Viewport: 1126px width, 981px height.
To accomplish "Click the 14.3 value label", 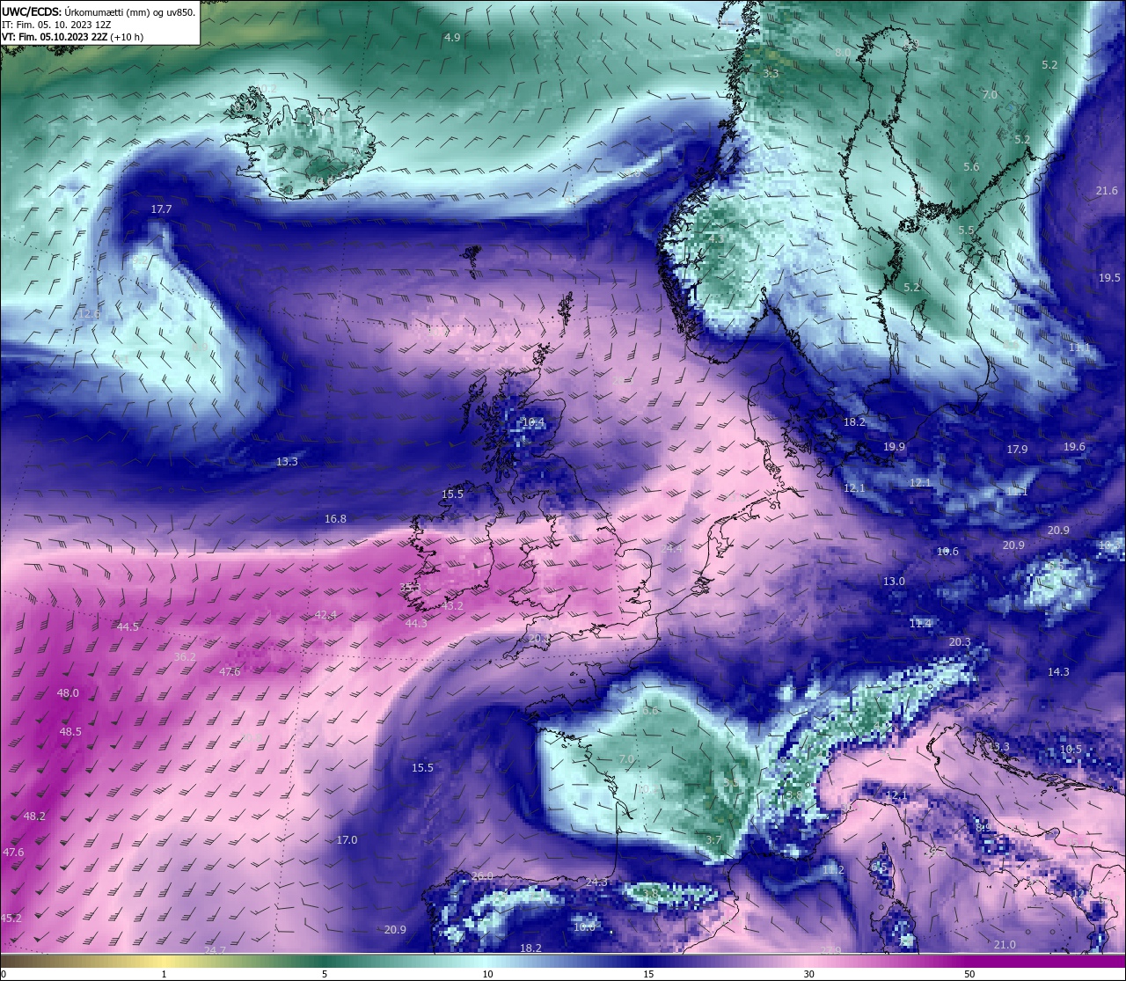I will click(1058, 672).
